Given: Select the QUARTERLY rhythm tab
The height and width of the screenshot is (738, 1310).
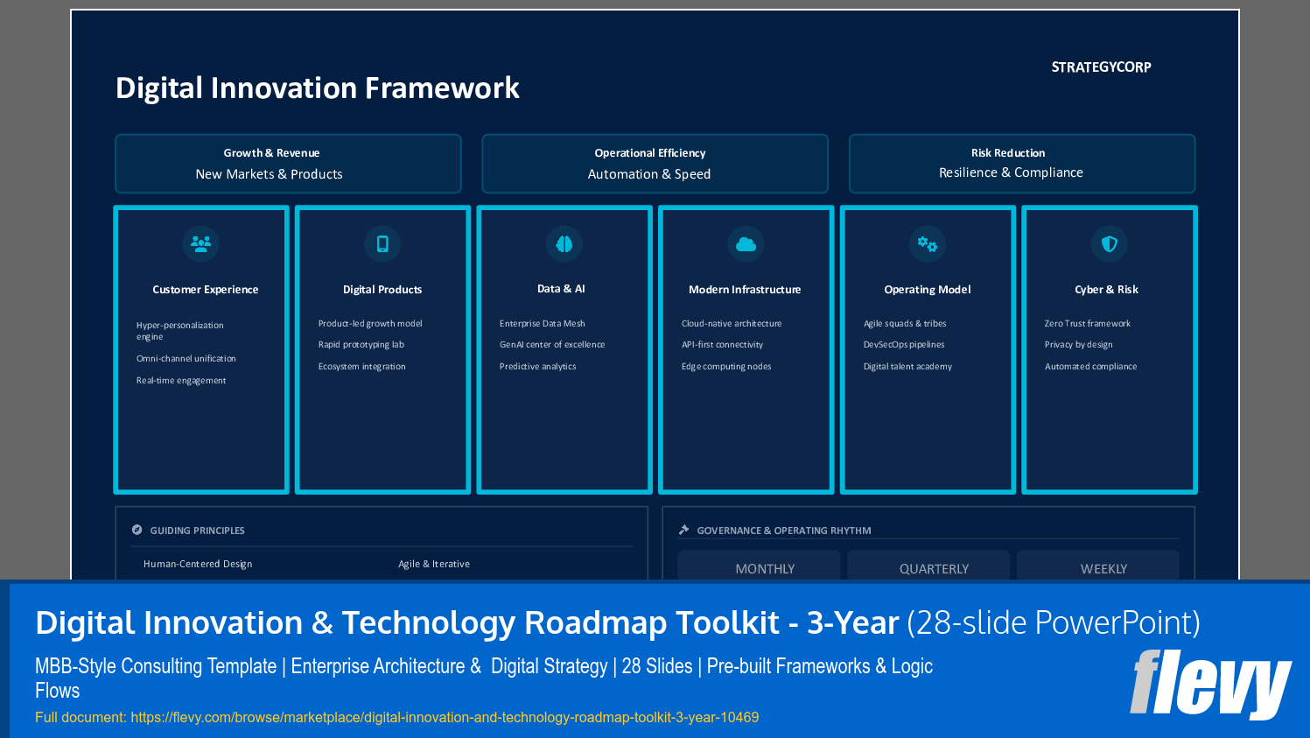Looking at the screenshot, I should 935,568.
